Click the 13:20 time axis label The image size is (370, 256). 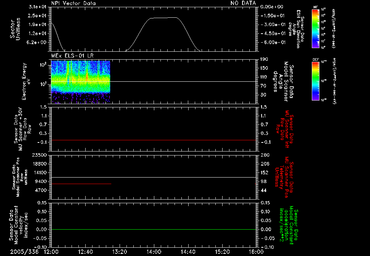[x=119, y=252]
